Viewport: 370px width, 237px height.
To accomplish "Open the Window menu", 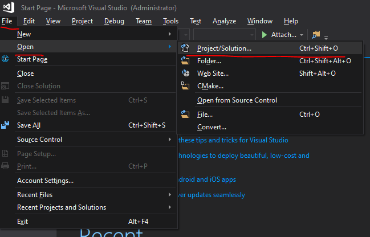I will tap(260, 21).
